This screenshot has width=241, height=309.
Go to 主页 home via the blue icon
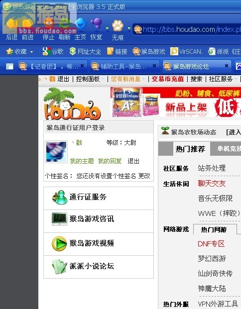pyautogui.click(x=81, y=24)
